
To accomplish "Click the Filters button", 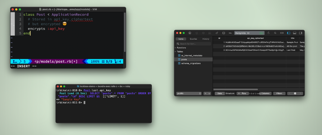I will 279,93.
